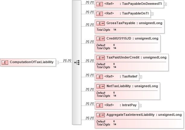This screenshot has width=185, height=130.
Task: Expand the TaxRelief reference node
Action: pyautogui.click(x=141, y=77)
